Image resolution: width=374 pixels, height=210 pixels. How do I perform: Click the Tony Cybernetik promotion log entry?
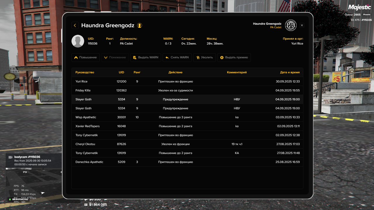[187, 153]
